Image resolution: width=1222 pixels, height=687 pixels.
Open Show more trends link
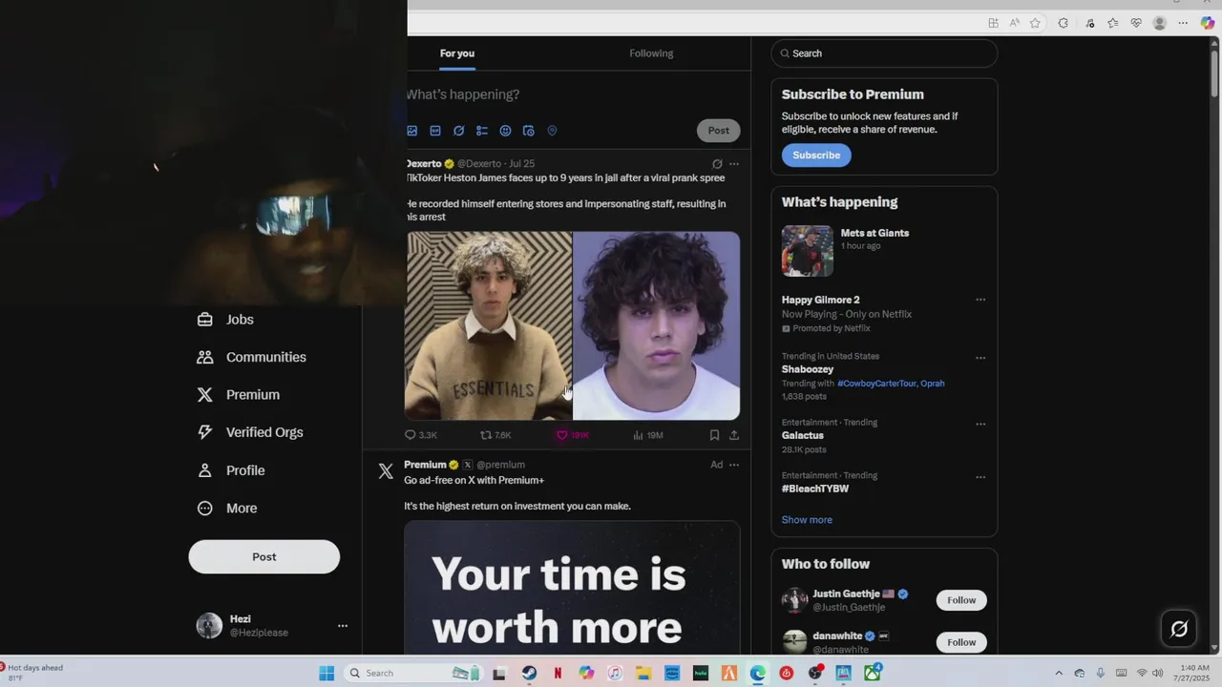807,520
